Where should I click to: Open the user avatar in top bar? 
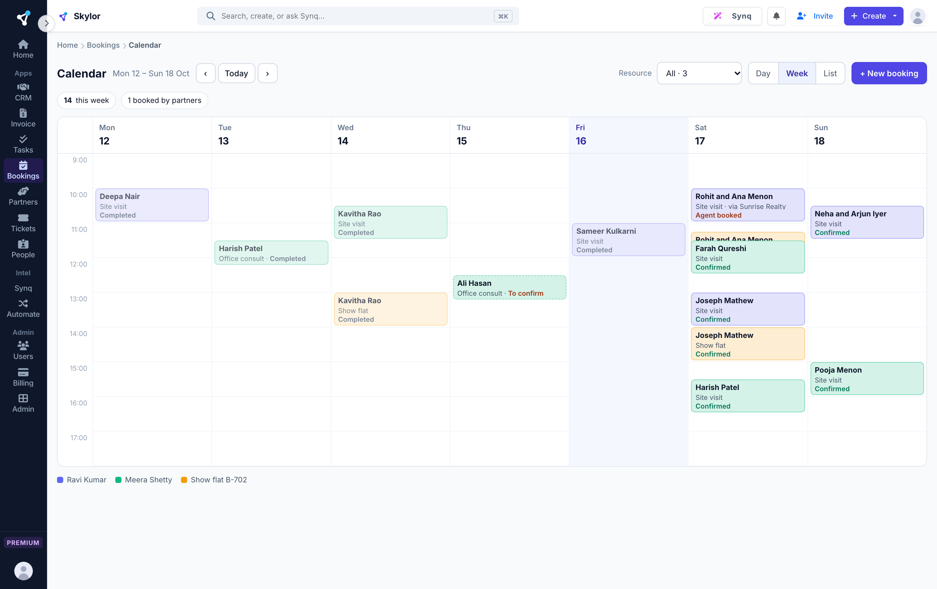(917, 16)
